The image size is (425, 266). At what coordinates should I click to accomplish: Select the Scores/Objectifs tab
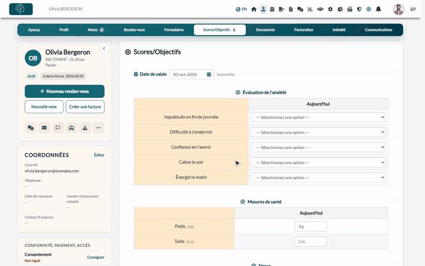tap(220, 30)
